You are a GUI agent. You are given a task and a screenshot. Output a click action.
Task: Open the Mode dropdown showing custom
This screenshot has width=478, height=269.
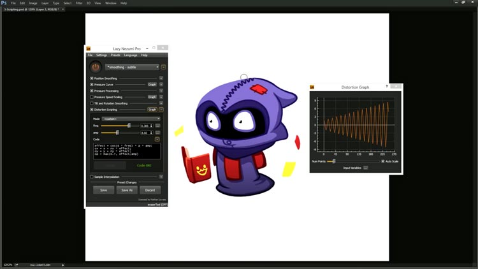[131, 119]
